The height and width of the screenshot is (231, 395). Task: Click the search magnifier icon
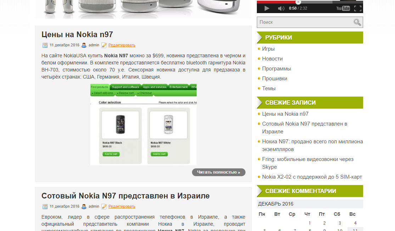click(357, 22)
